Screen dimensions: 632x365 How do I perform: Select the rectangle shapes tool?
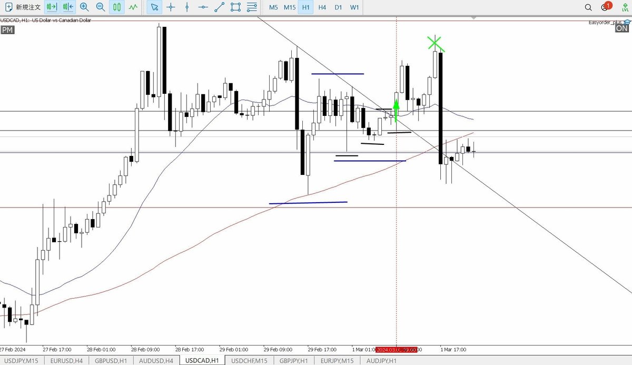click(x=236, y=7)
